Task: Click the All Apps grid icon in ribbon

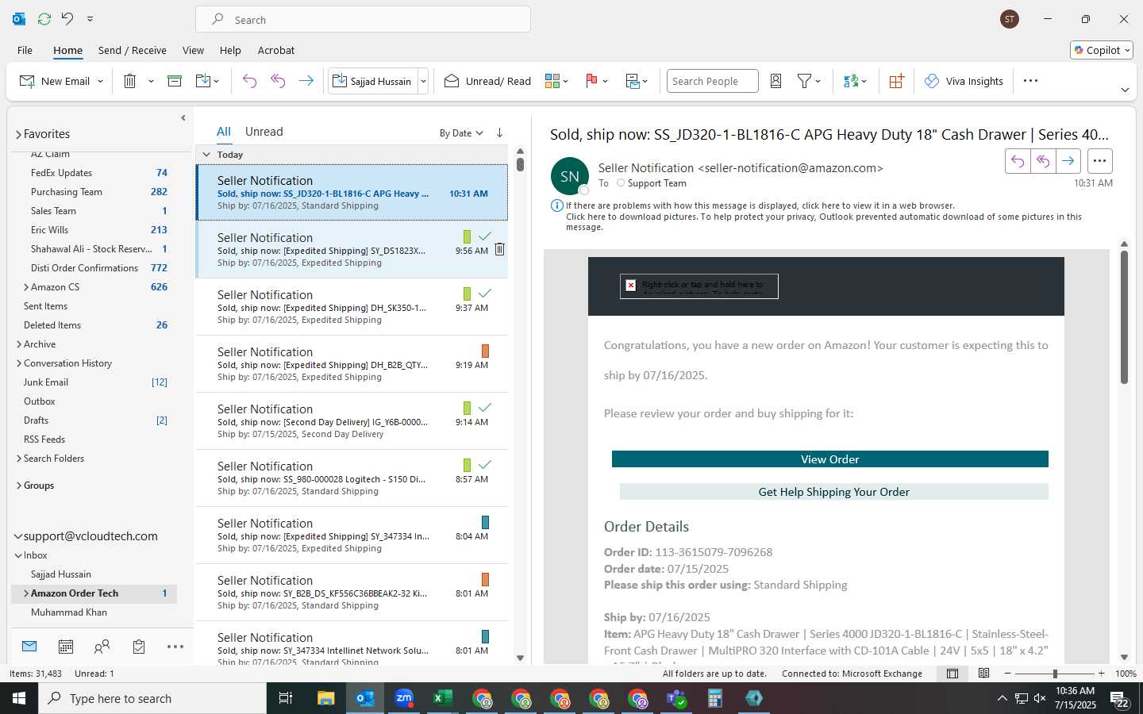Action: (x=896, y=81)
